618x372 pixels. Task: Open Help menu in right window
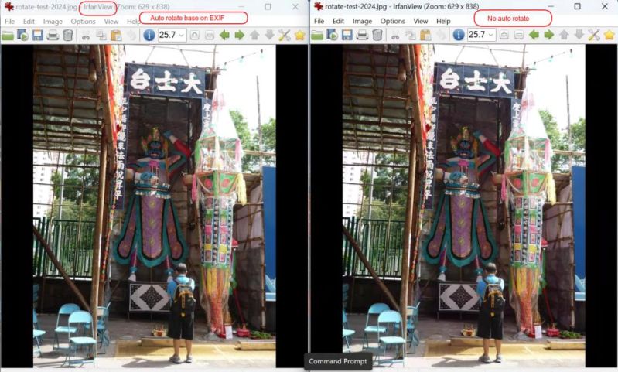pos(443,21)
